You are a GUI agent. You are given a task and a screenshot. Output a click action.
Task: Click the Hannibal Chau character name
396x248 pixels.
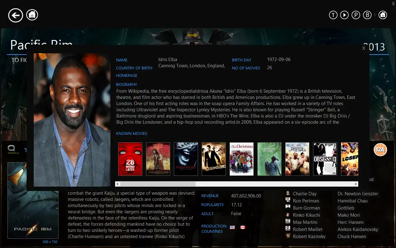352,201
